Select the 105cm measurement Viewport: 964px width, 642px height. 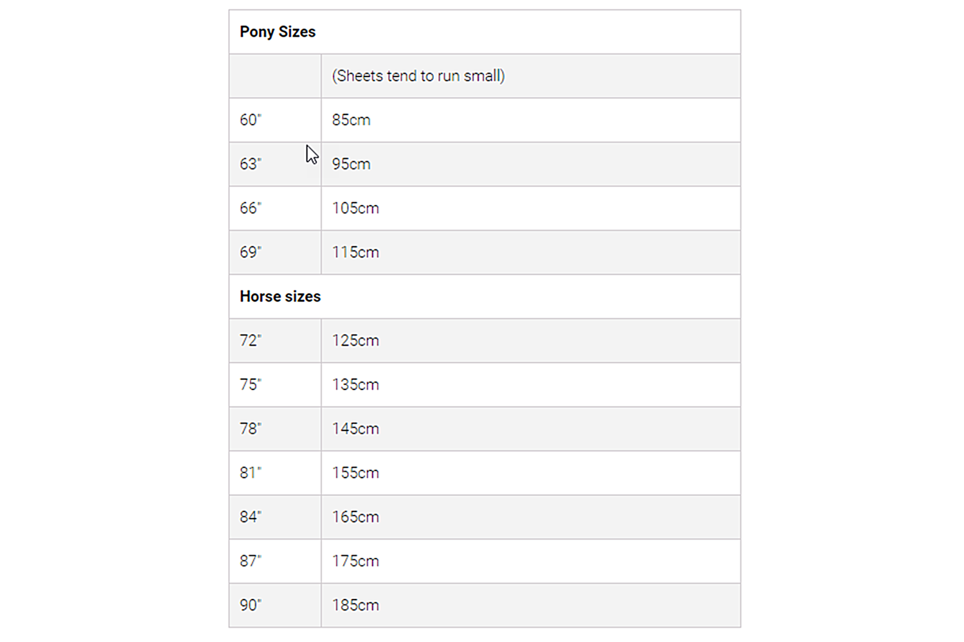[355, 208]
